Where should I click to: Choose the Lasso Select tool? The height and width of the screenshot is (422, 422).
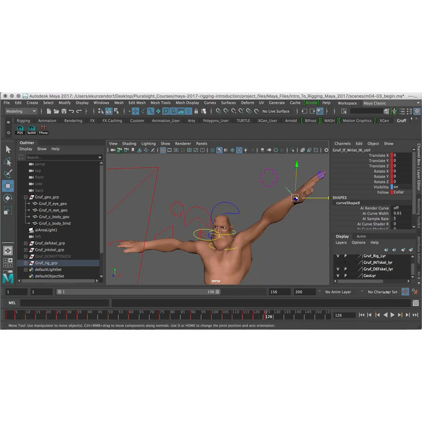[8, 161]
